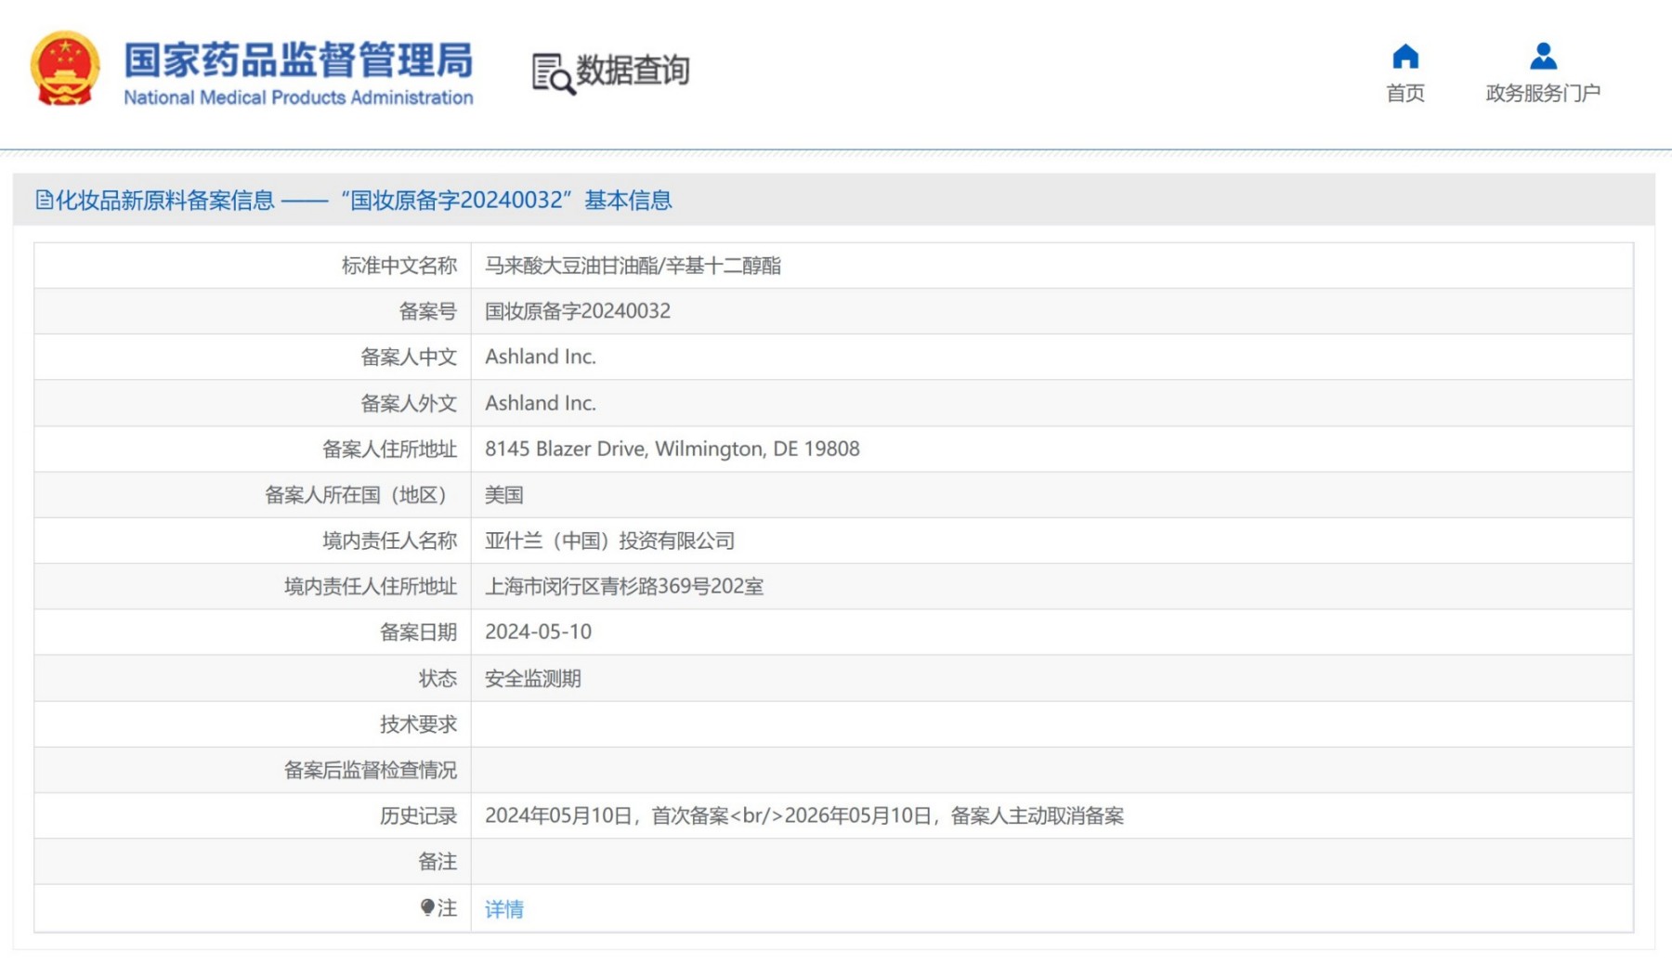The height and width of the screenshot is (964, 1672).
Task: Click the label 备案人住所地址
Action: click(390, 449)
